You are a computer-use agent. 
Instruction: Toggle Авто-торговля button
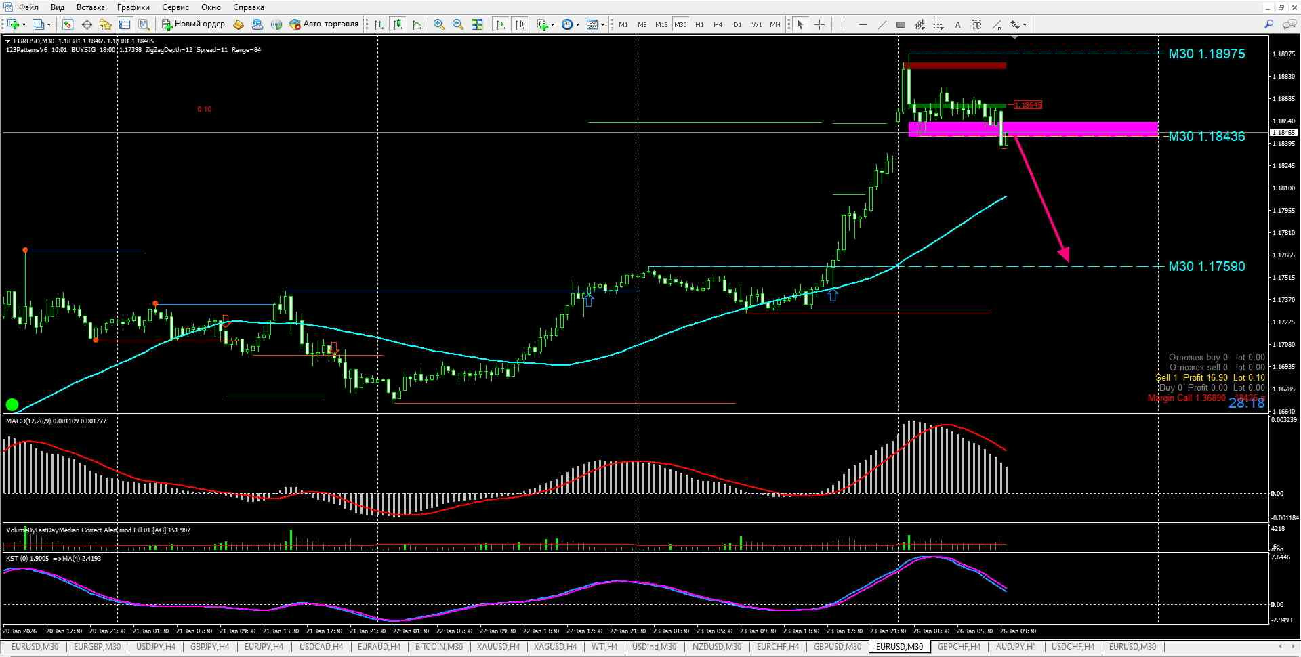click(324, 24)
